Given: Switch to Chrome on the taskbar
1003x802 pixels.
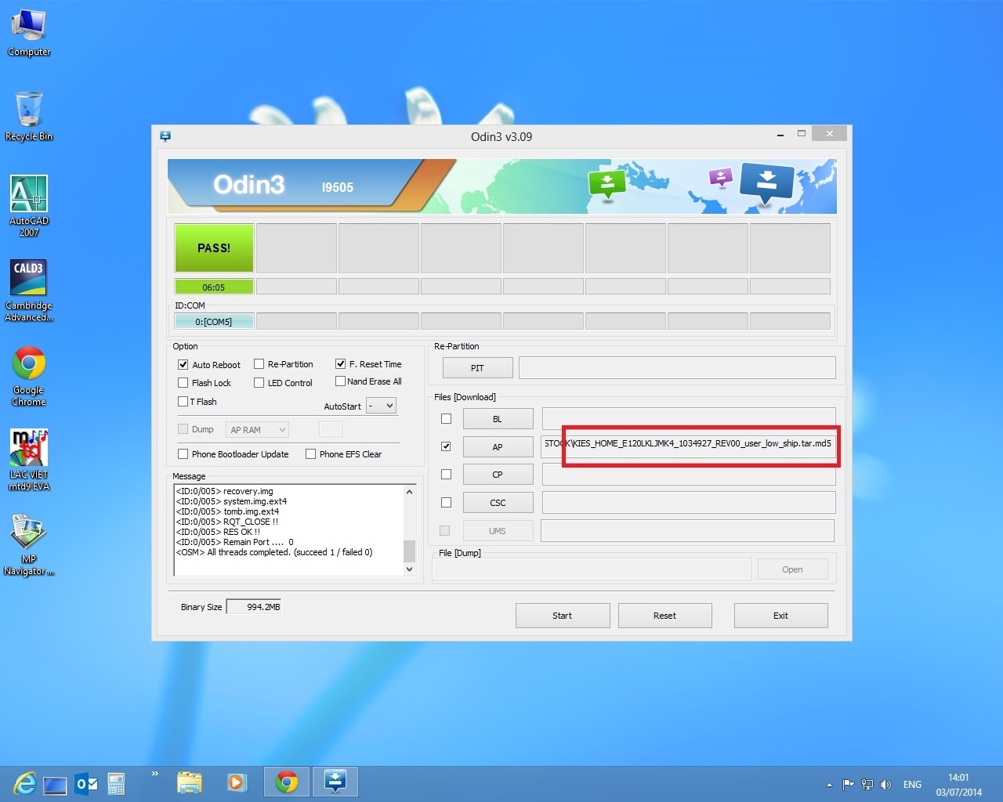Looking at the screenshot, I should pyautogui.click(x=287, y=782).
